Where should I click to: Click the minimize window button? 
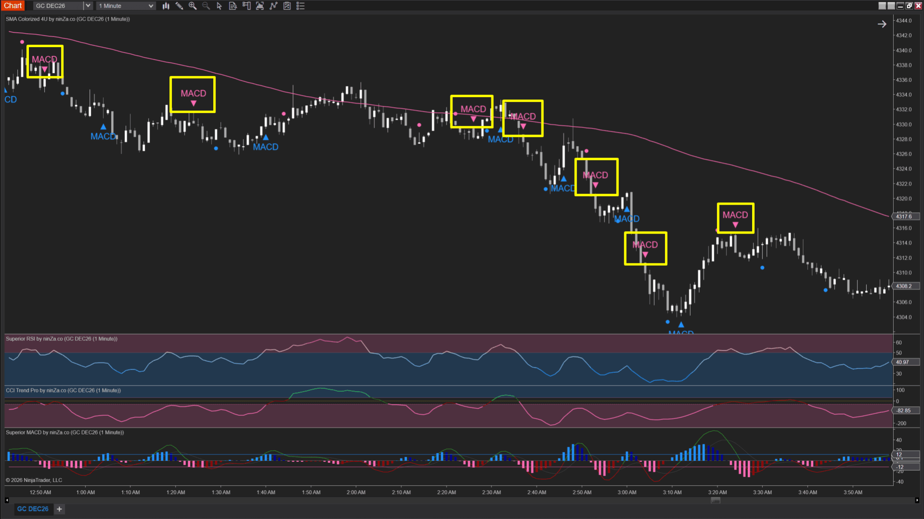900,6
